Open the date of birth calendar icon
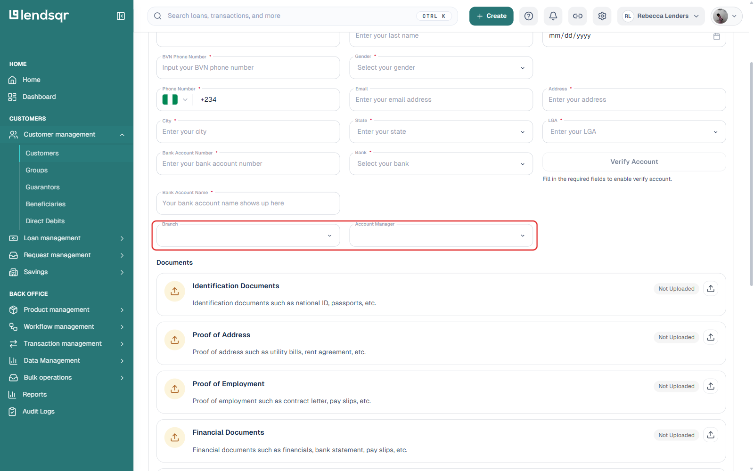 pyautogui.click(x=716, y=36)
